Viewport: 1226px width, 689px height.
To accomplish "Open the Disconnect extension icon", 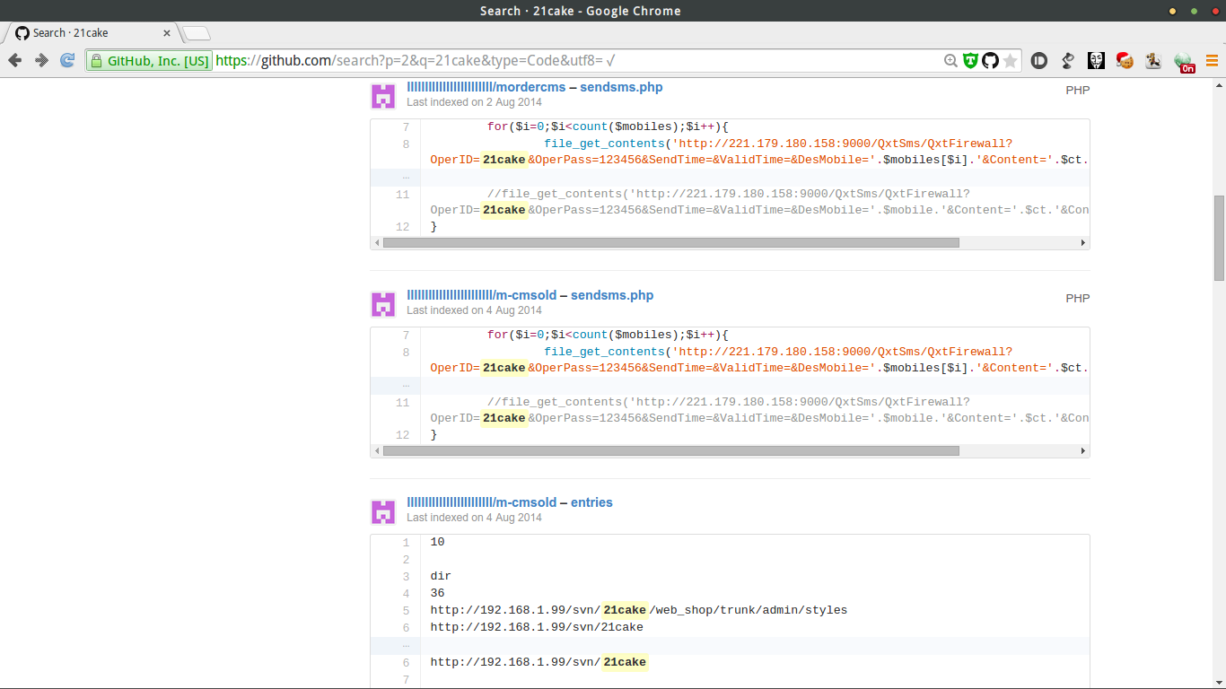I will tap(1039, 61).
